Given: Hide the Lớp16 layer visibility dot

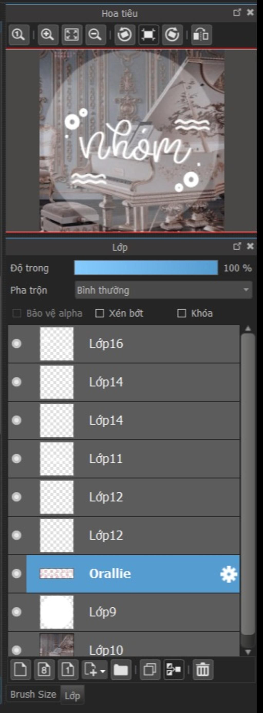Looking at the screenshot, I should [17, 344].
